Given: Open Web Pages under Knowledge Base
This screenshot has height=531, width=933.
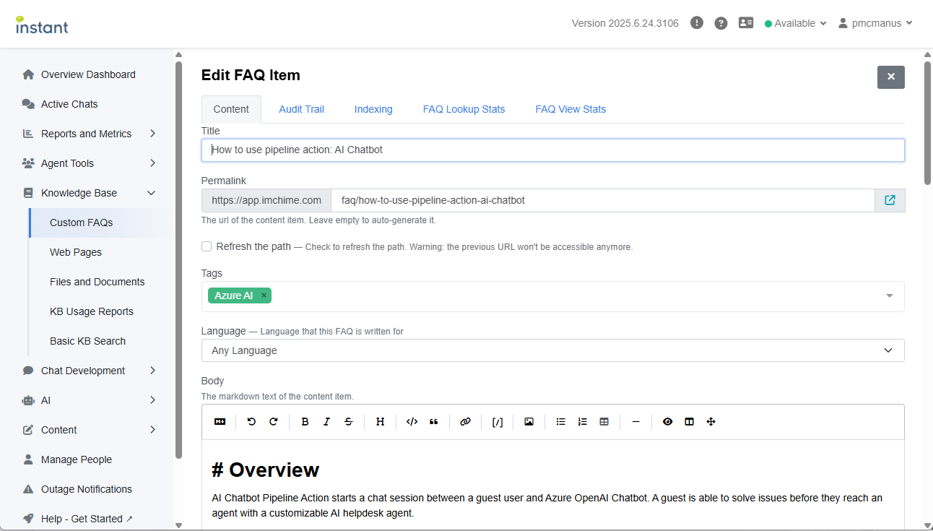Looking at the screenshot, I should coord(76,252).
